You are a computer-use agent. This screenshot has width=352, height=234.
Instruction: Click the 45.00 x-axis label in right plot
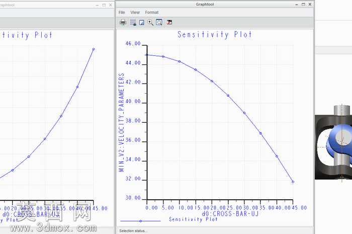coord(300,208)
